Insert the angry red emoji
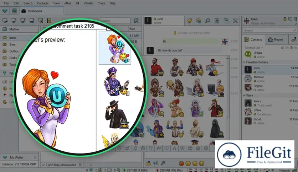298x172 pixels. coord(181,163)
